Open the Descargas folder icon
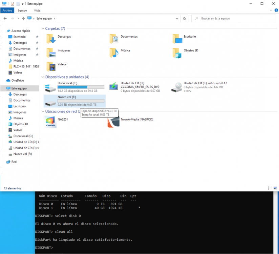Viewport: 279px width, 254px height. pyautogui.click(x=51, y=39)
